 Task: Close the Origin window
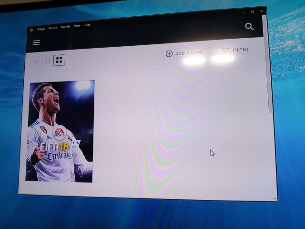(262, 11)
